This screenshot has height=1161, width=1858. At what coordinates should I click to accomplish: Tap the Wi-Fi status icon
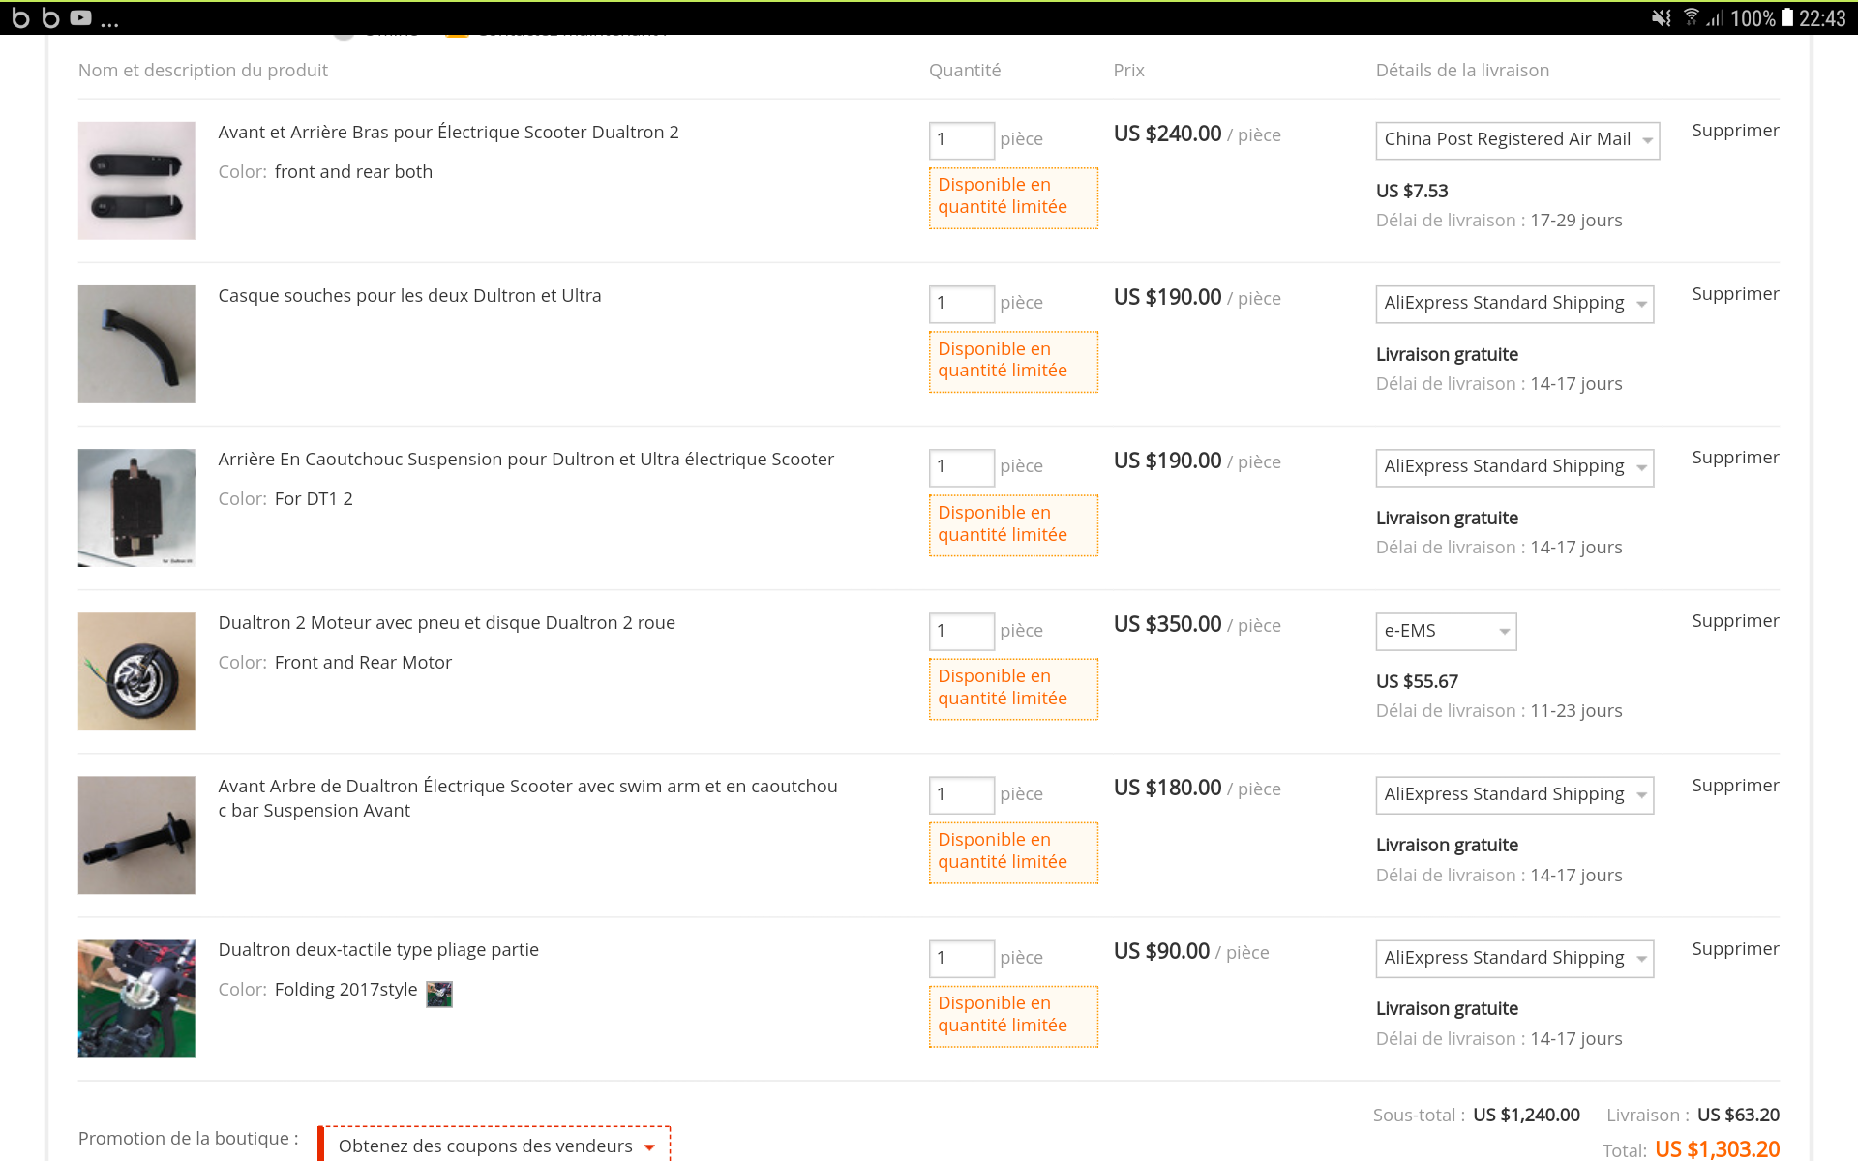tap(1691, 17)
